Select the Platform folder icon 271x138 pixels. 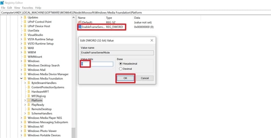tap(29, 100)
